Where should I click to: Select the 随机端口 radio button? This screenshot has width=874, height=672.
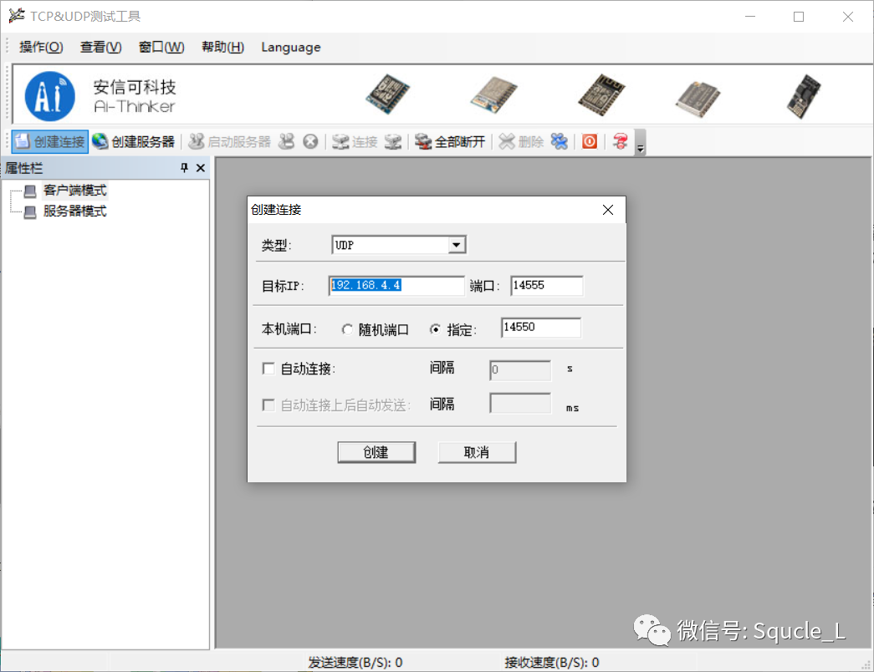coord(347,330)
